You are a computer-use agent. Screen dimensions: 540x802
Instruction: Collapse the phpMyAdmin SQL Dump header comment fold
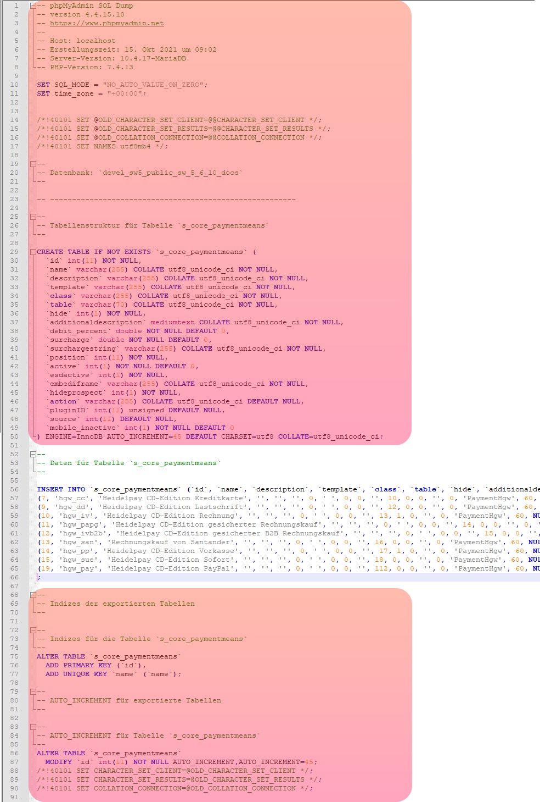tap(33, 5)
